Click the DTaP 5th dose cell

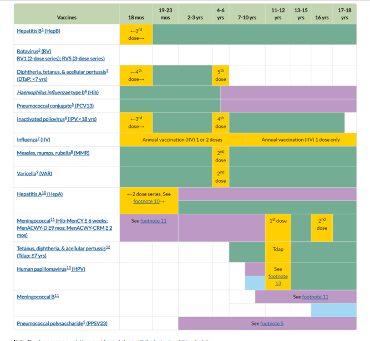point(221,75)
